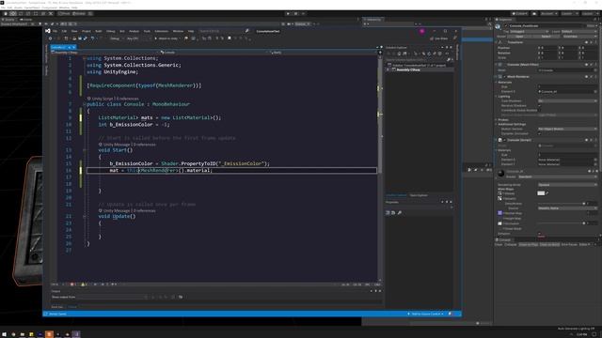
Task: Click the Properties panel wrench icon
Action: tap(399, 213)
